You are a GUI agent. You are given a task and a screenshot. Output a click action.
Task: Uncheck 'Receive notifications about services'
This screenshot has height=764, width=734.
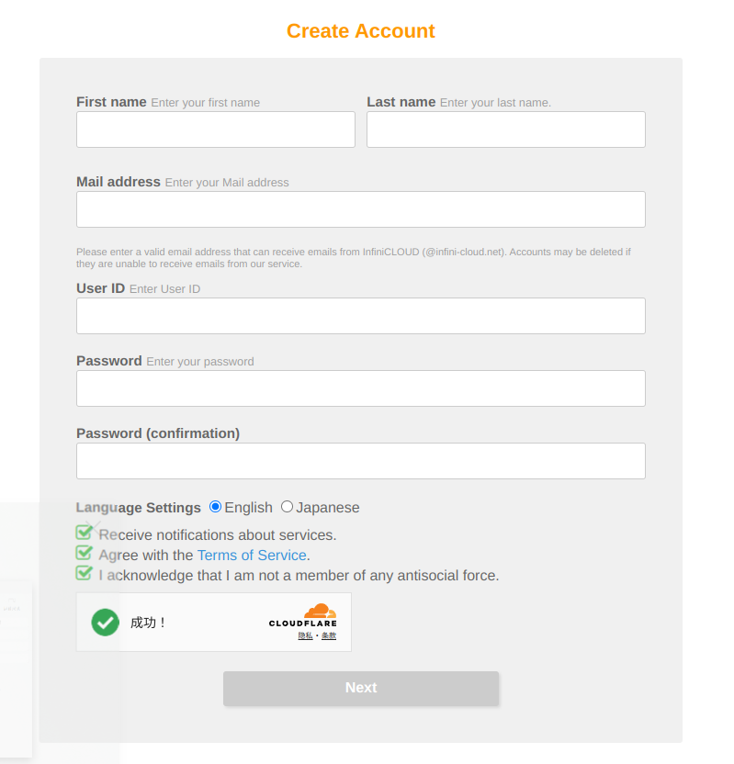pyautogui.click(x=82, y=534)
